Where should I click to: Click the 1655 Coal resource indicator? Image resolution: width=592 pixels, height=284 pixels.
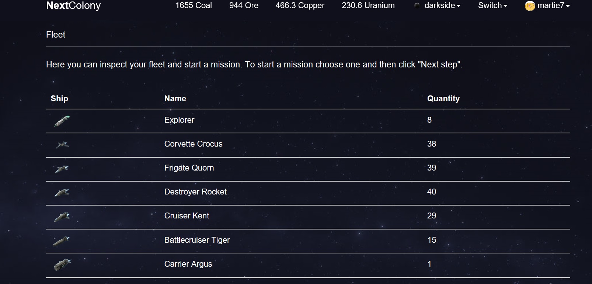(x=194, y=6)
